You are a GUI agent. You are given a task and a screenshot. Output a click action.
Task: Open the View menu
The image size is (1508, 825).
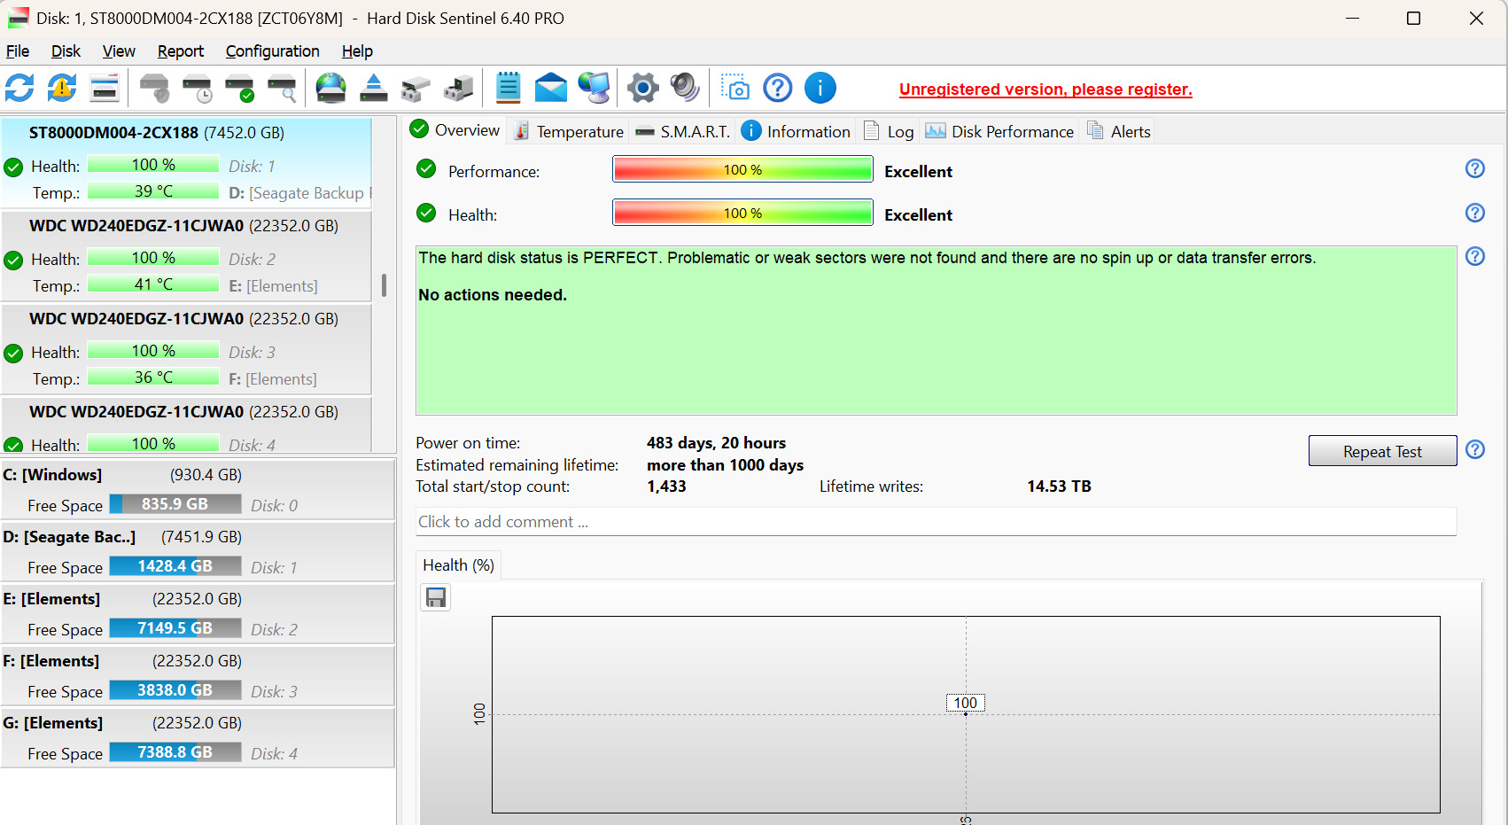[119, 51]
